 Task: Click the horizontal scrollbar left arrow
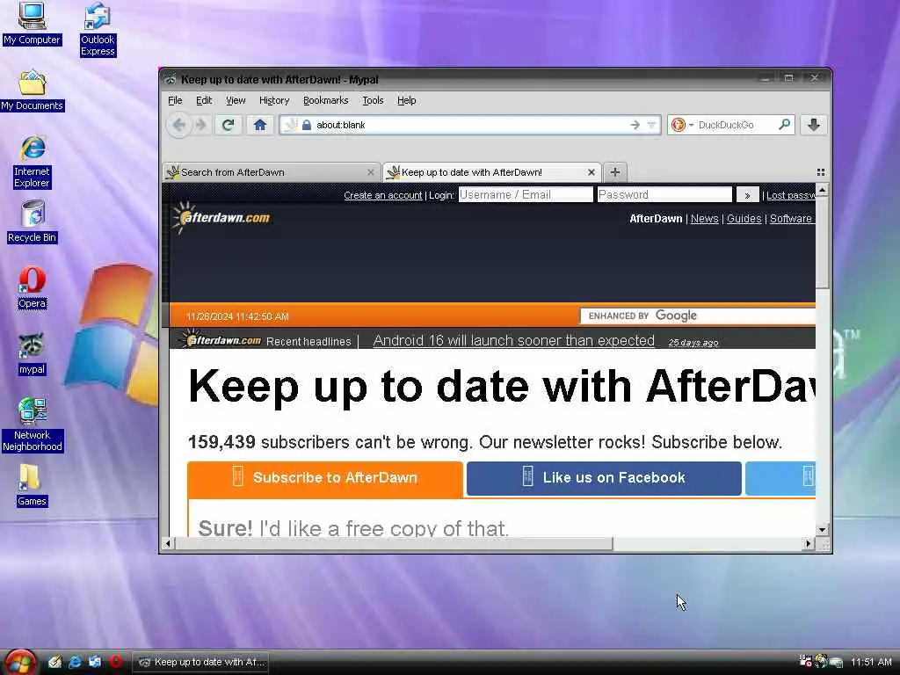point(168,543)
